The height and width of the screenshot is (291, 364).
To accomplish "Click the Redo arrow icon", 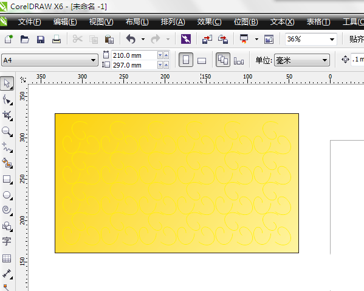I will tap(156, 39).
